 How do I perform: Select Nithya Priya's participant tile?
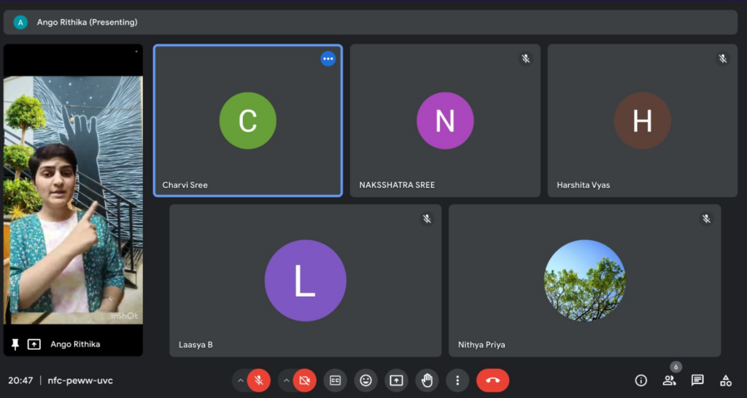[x=584, y=281]
